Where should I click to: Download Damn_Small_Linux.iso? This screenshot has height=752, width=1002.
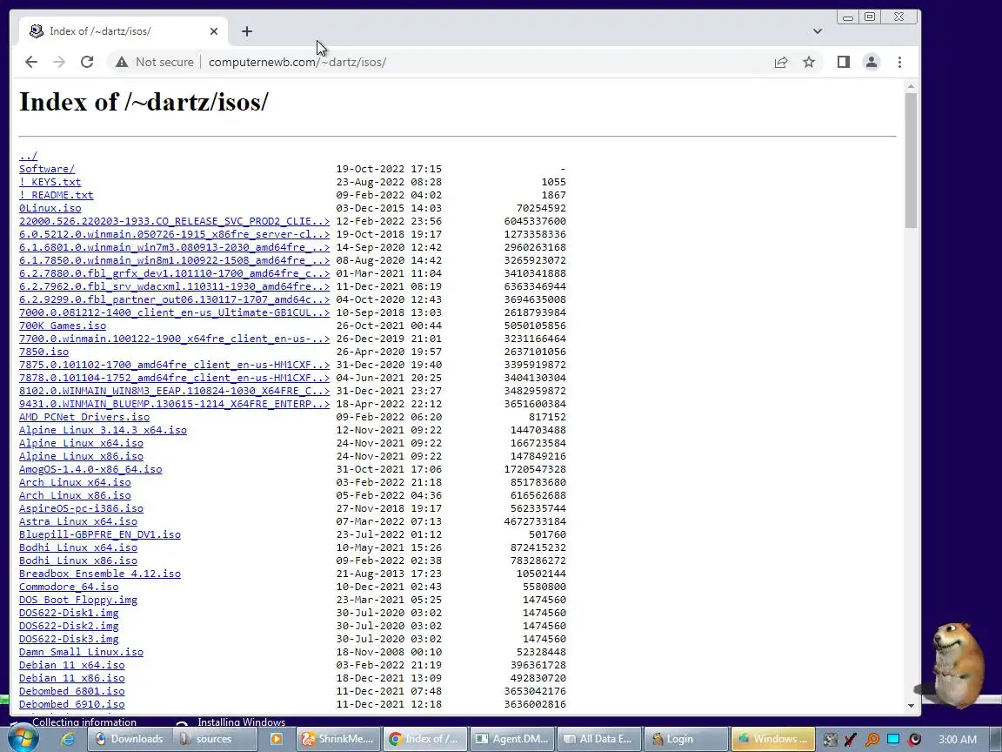tap(81, 652)
